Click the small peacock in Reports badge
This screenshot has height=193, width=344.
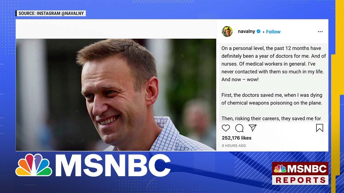tap(280, 169)
